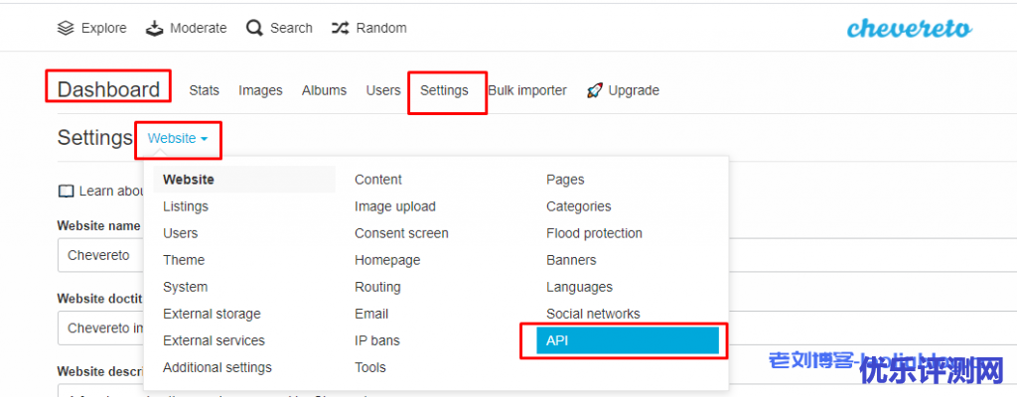Click the Random shuffle icon
This screenshot has width=1017, height=397.
click(340, 28)
